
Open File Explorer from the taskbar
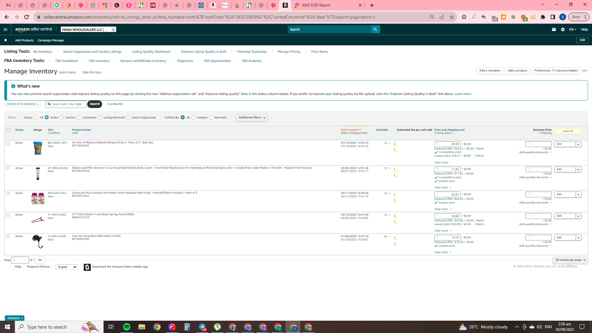coord(142,327)
